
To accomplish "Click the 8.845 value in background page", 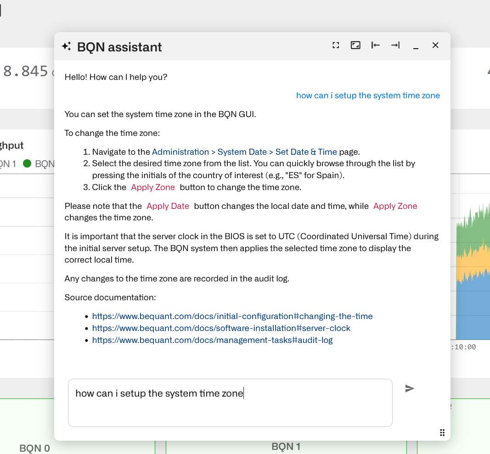I will pyautogui.click(x=26, y=71).
